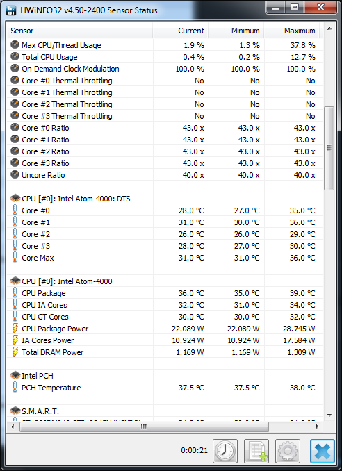Select the Intel PCH chip icon

tap(15, 375)
